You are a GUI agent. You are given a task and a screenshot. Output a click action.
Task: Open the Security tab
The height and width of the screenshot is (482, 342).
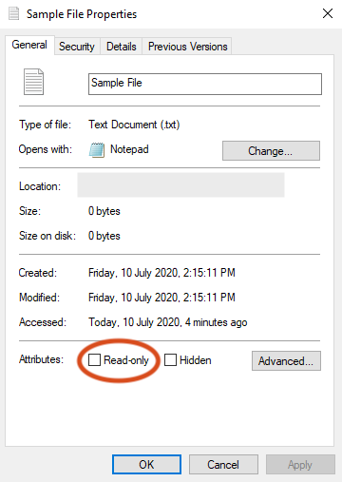(77, 47)
